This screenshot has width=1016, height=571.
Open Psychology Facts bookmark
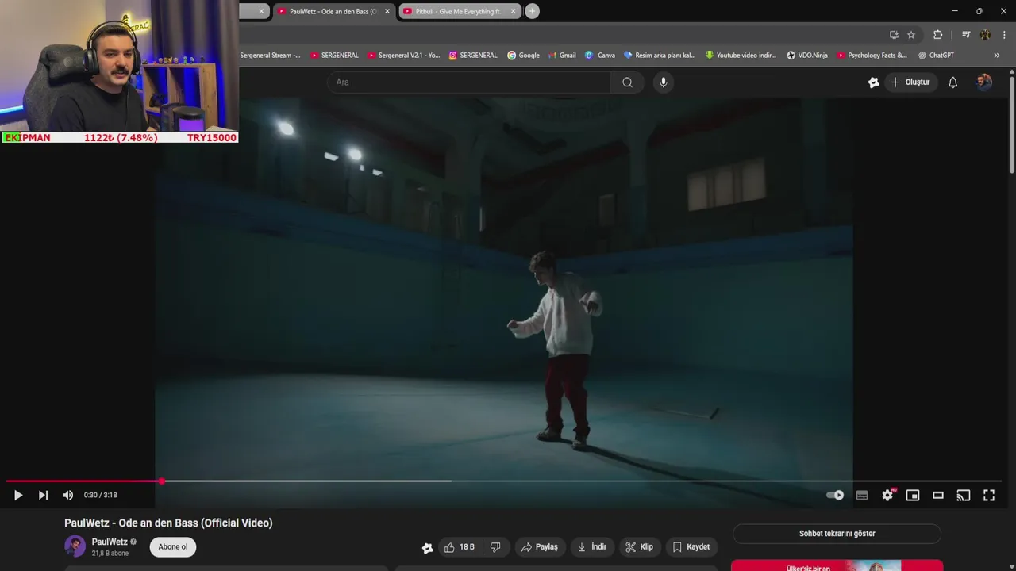(x=872, y=56)
